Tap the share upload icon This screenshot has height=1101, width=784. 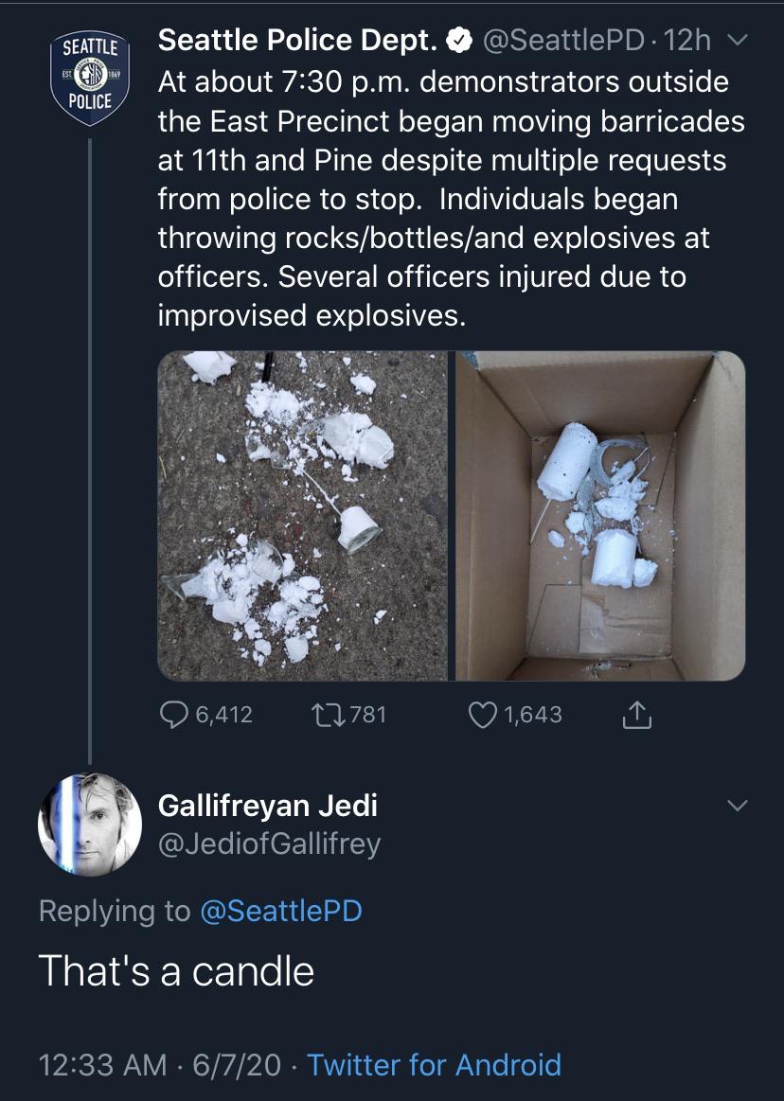tap(637, 716)
